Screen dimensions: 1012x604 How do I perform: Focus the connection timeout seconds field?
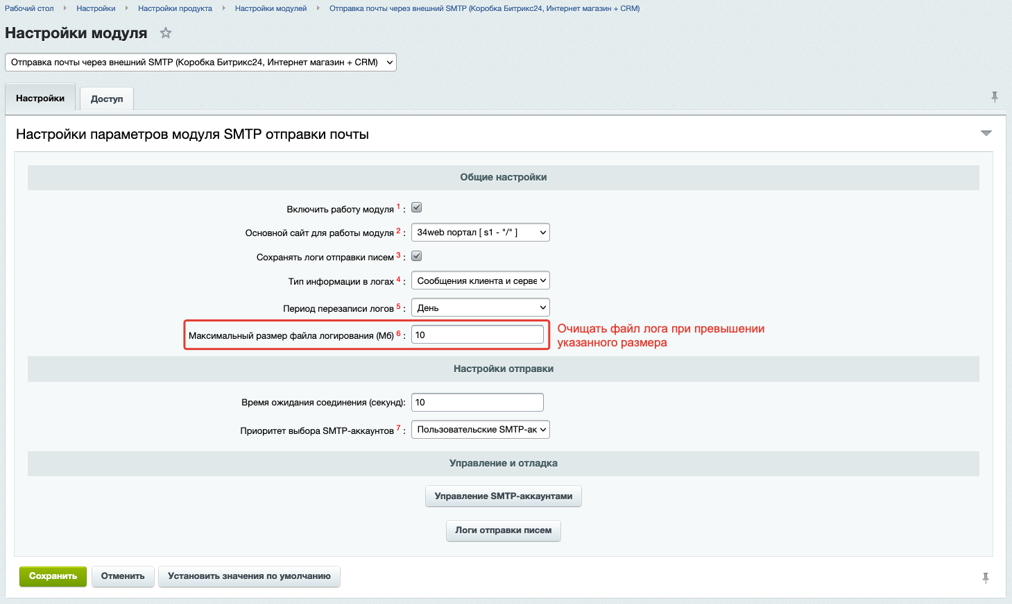(477, 402)
